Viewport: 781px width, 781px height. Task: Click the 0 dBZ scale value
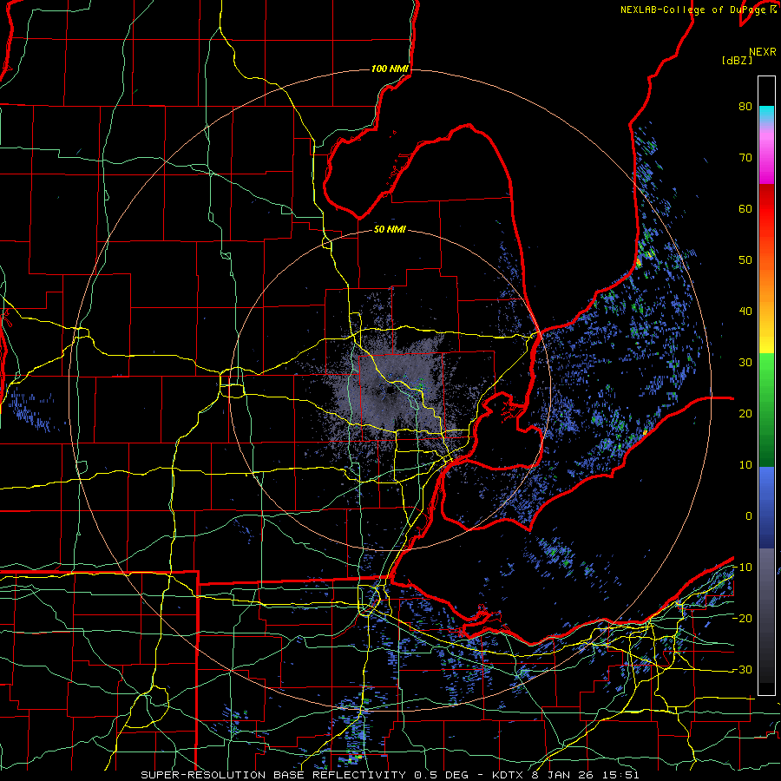749,516
